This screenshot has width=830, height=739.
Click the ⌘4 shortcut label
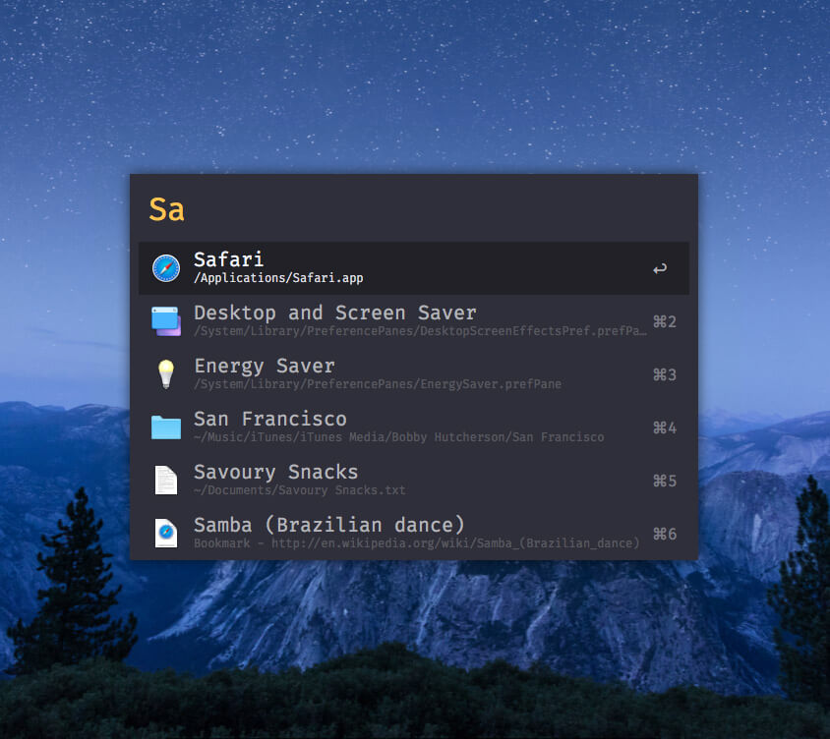(x=665, y=427)
